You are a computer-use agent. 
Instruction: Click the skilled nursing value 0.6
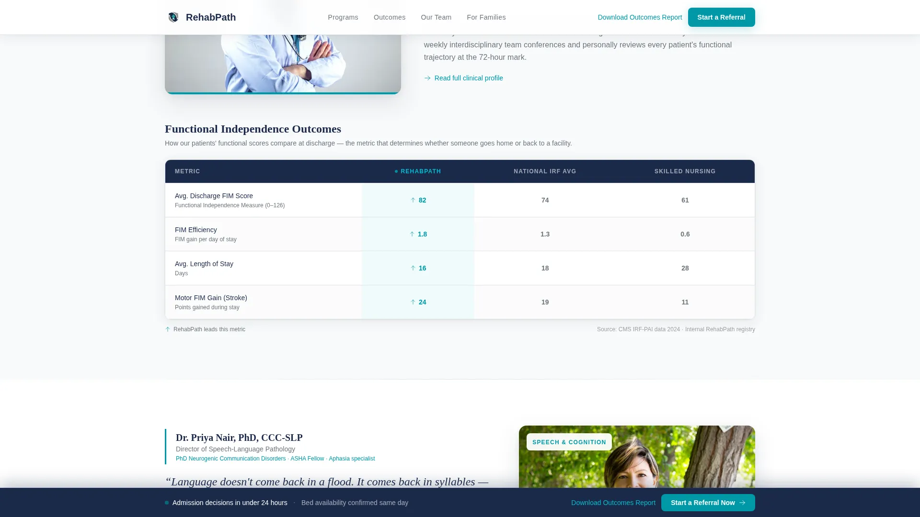pyautogui.click(x=685, y=234)
